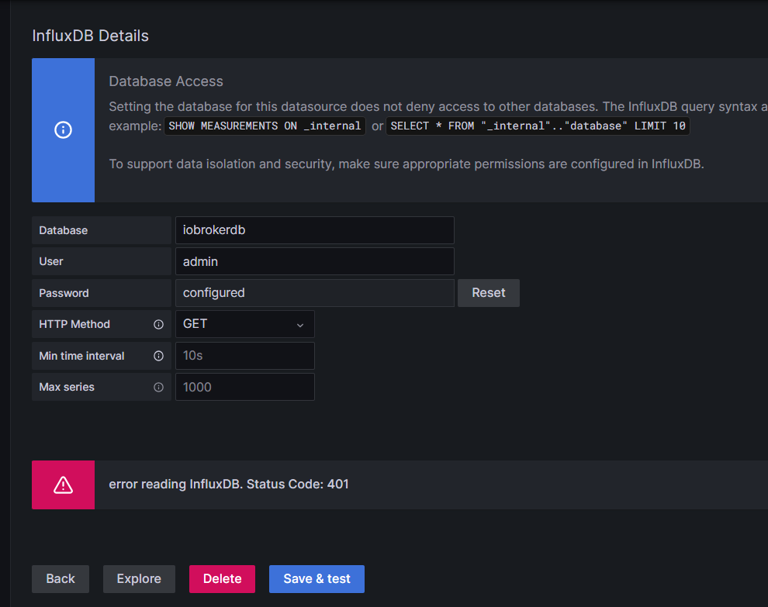The width and height of the screenshot is (768, 607).
Task: Click the Min time interval label
Action: (81, 356)
